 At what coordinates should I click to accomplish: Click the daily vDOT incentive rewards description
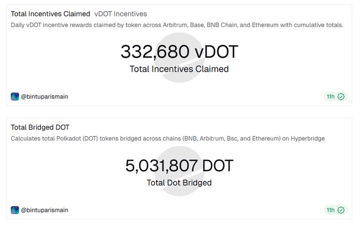coord(177,25)
